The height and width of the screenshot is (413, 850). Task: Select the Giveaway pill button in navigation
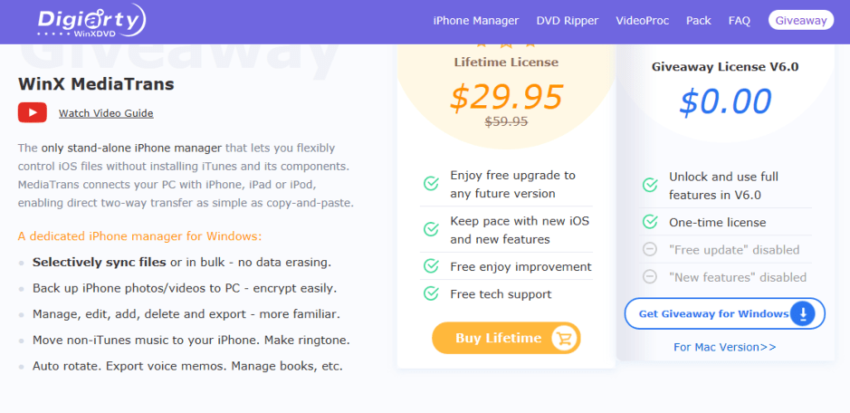coord(801,21)
